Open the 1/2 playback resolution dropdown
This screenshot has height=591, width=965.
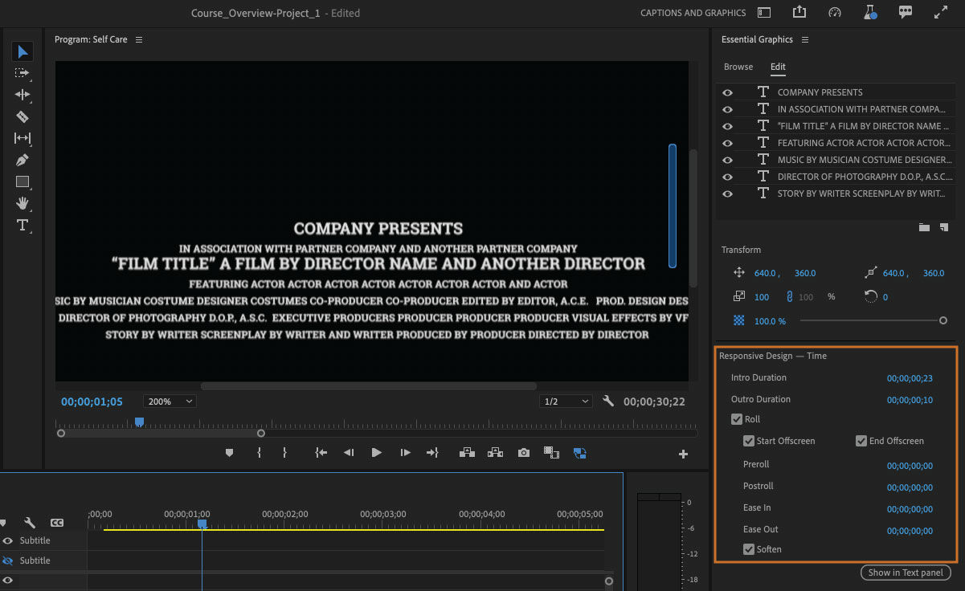(x=565, y=401)
